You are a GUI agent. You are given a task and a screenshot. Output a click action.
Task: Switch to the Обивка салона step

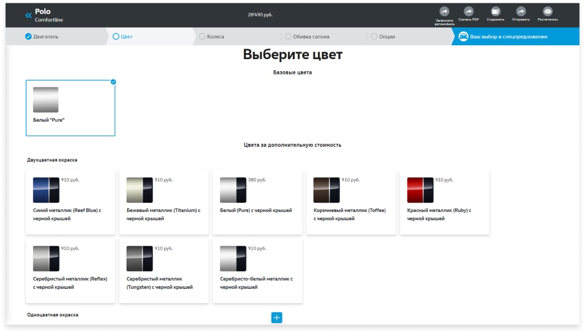[307, 37]
